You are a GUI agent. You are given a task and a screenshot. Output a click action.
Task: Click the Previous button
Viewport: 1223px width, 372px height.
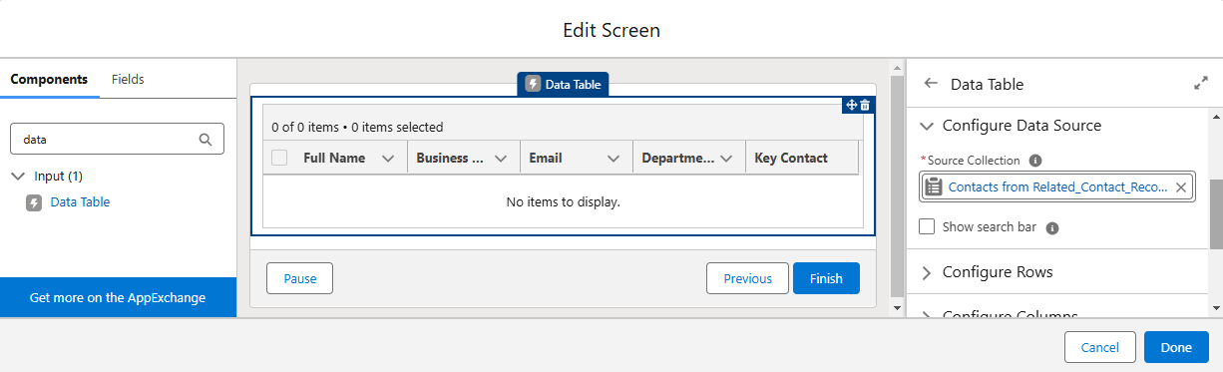[x=747, y=279]
